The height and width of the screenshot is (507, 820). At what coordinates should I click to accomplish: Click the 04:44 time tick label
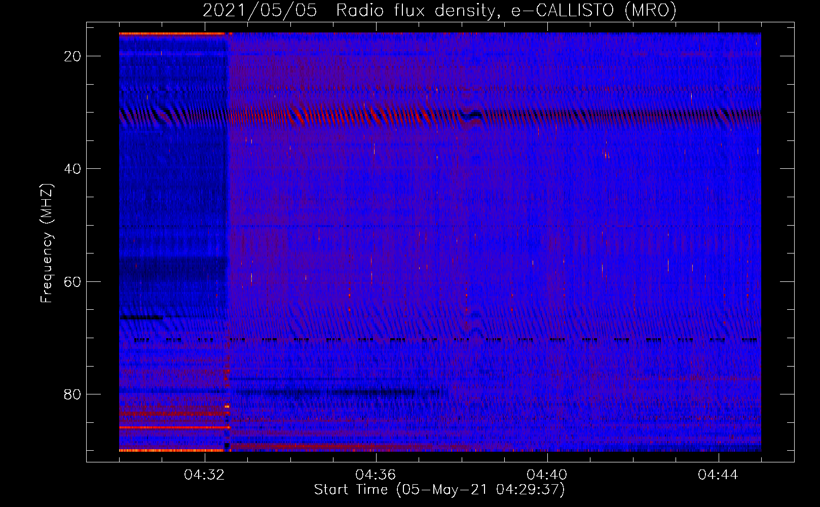point(719,475)
